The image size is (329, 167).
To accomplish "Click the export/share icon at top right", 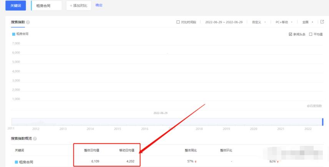I will coord(322,22).
